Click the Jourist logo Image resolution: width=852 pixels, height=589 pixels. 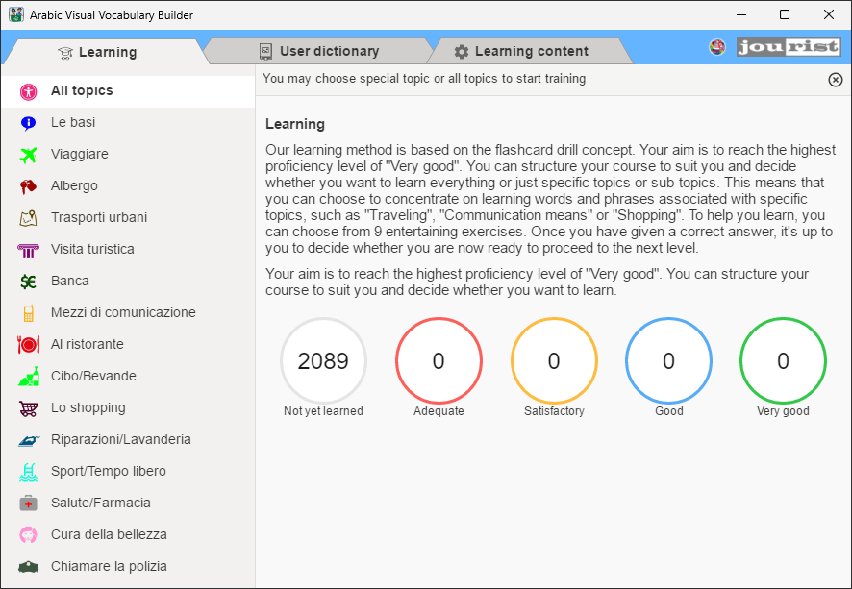[789, 47]
